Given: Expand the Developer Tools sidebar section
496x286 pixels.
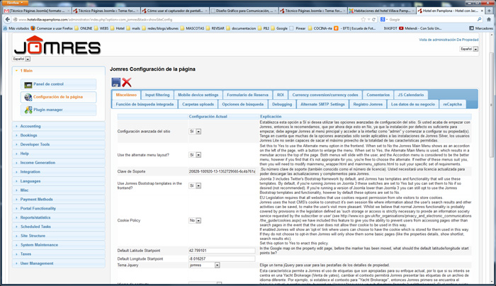Looking at the screenshot, I should [59, 144].
